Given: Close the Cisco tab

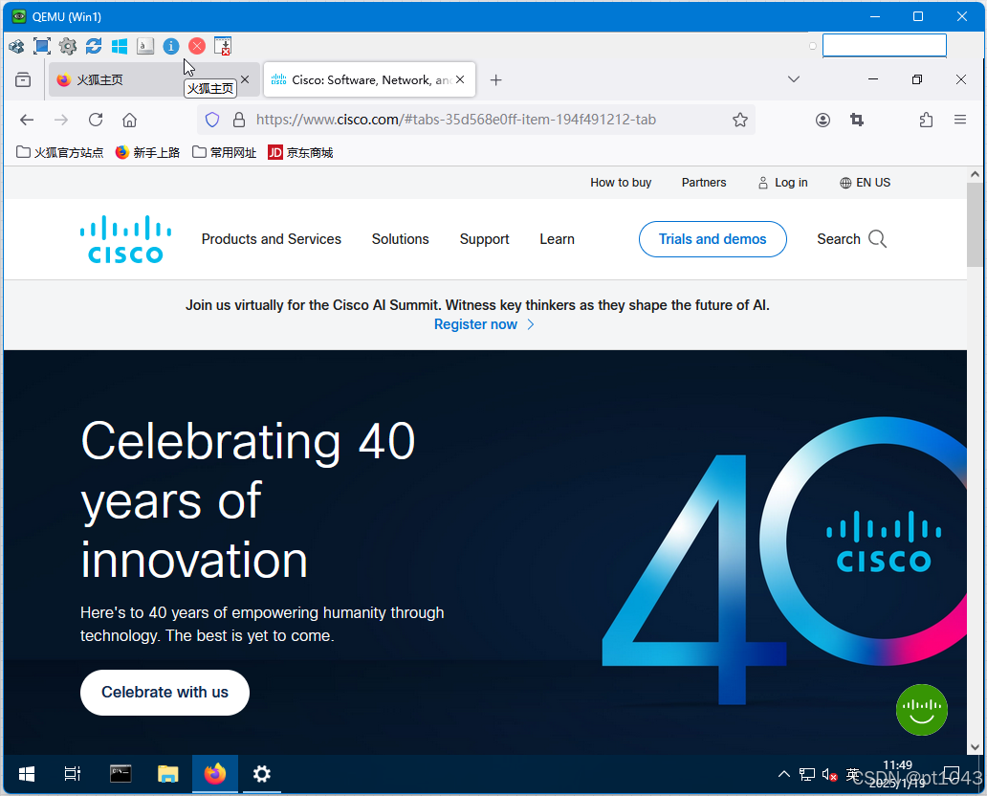Looking at the screenshot, I should click(460, 79).
